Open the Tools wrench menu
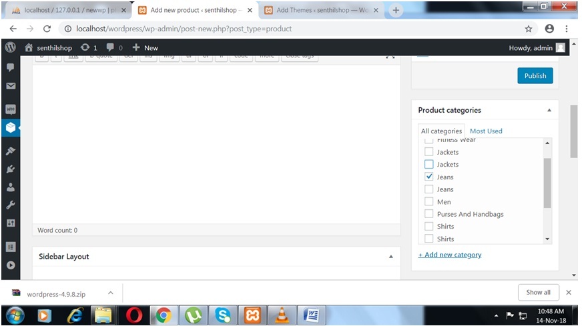This screenshot has height=326, width=582. [11, 205]
